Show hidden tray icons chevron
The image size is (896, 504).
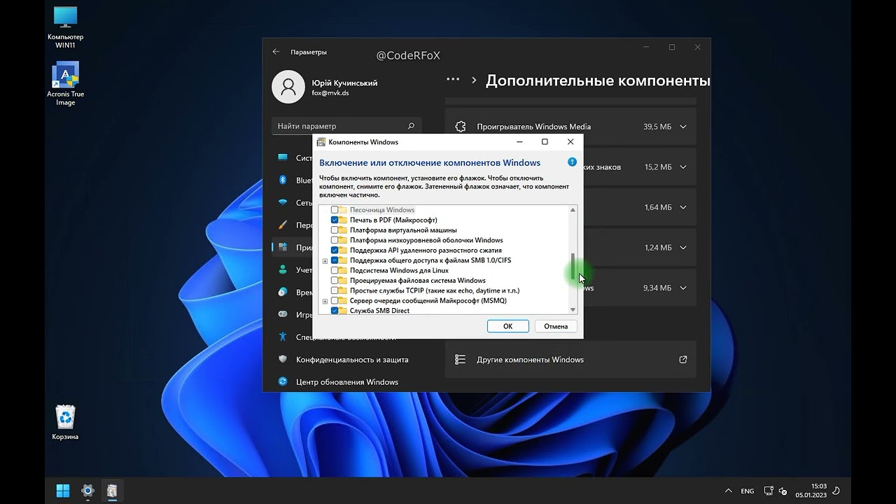click(x=729, y=491)
